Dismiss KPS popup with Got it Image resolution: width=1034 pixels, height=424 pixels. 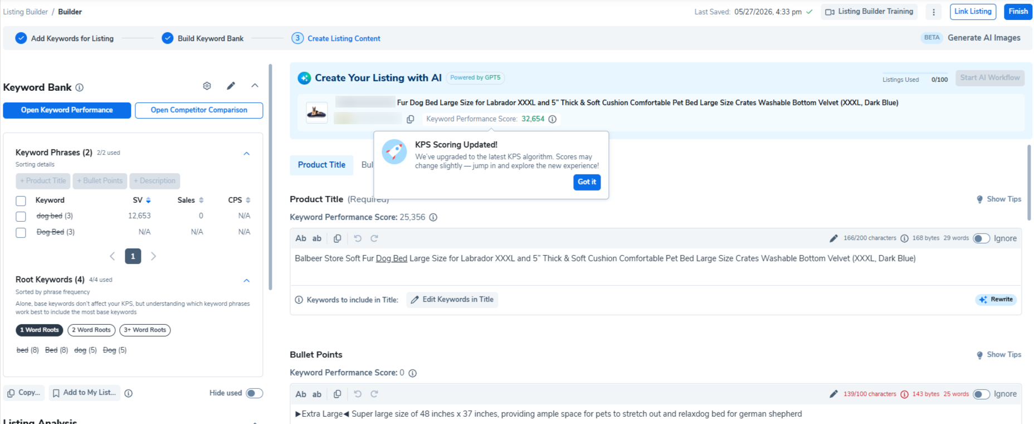[587, 182]
